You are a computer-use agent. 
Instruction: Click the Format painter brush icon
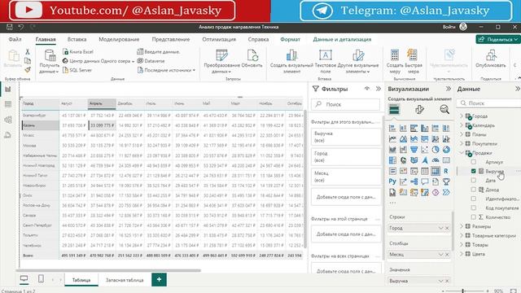pyautogui.click(x=28, y=70)
